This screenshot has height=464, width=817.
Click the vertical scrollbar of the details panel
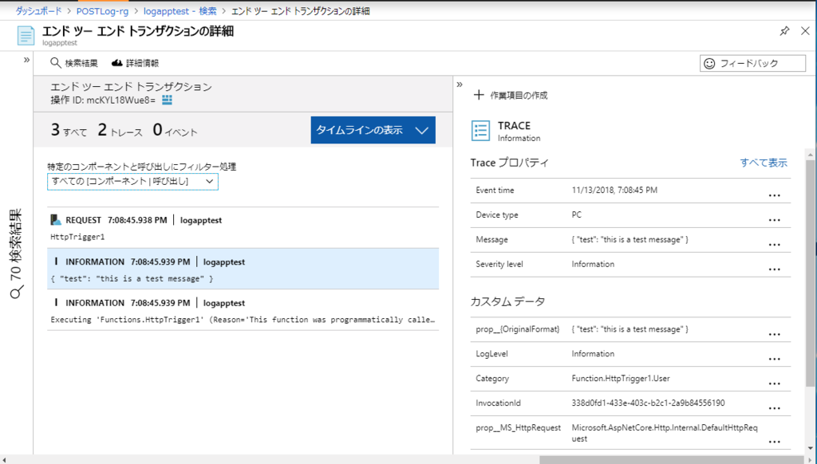click(811, 273)
